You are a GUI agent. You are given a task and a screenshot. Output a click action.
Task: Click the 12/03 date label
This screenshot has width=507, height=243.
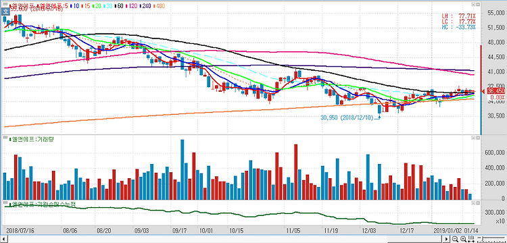pyautogui.click(x=369, y=231)
